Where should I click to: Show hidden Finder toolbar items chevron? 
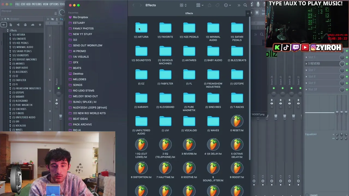point(239,5)
